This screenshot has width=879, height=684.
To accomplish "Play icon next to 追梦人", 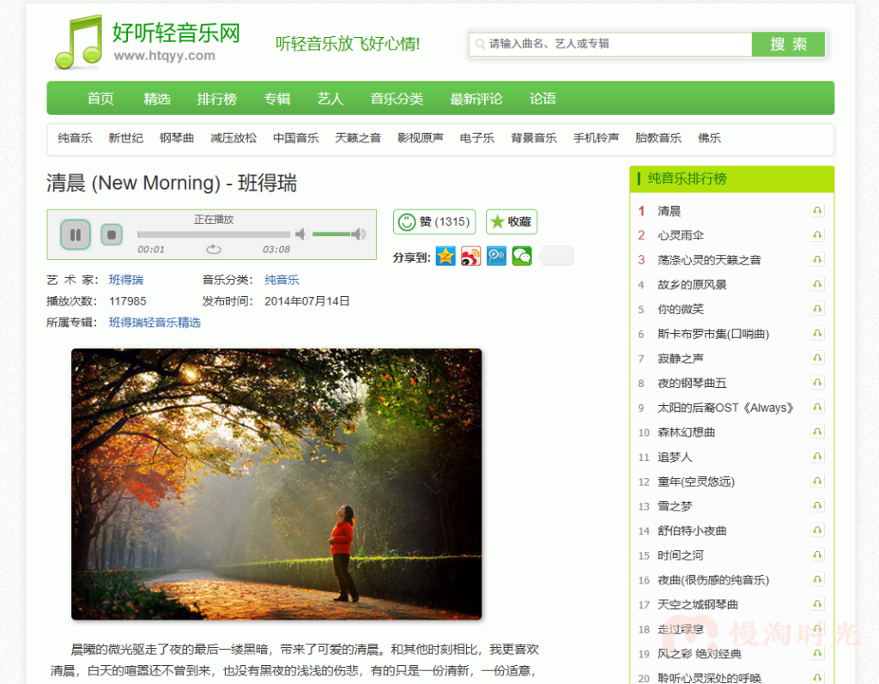I will coord(817,457).
